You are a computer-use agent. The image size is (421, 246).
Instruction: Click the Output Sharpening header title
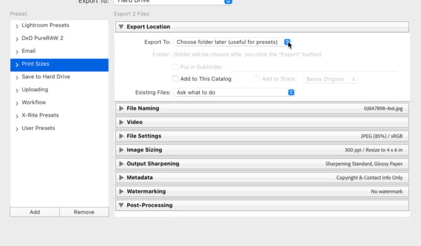(153, 163)
